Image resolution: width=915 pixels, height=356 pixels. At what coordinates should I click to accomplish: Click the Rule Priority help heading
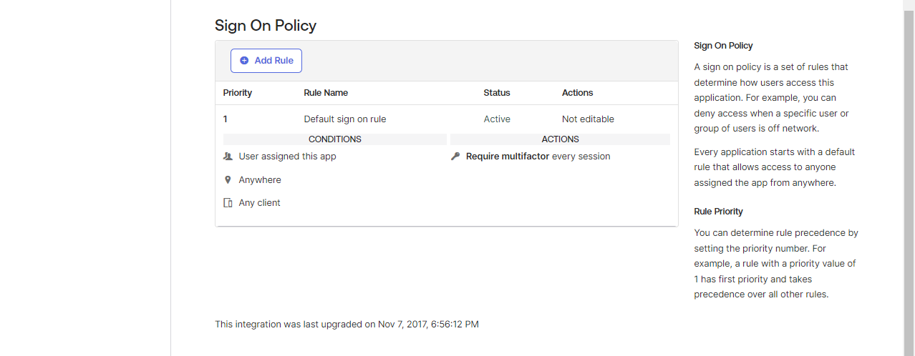coord(718,212)
